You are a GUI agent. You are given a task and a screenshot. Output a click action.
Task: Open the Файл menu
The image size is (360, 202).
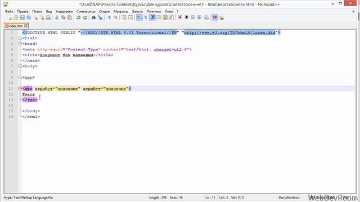9,11
